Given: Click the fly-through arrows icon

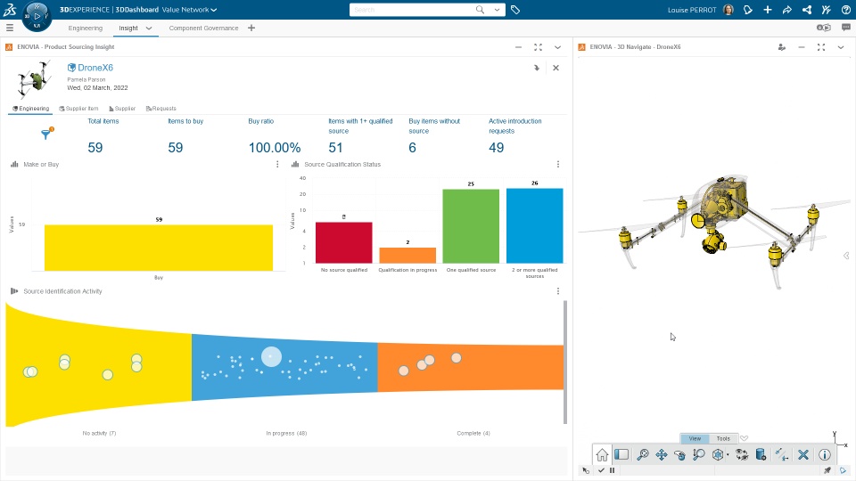Looking at the screenshot, I should [x=781, y=454].
